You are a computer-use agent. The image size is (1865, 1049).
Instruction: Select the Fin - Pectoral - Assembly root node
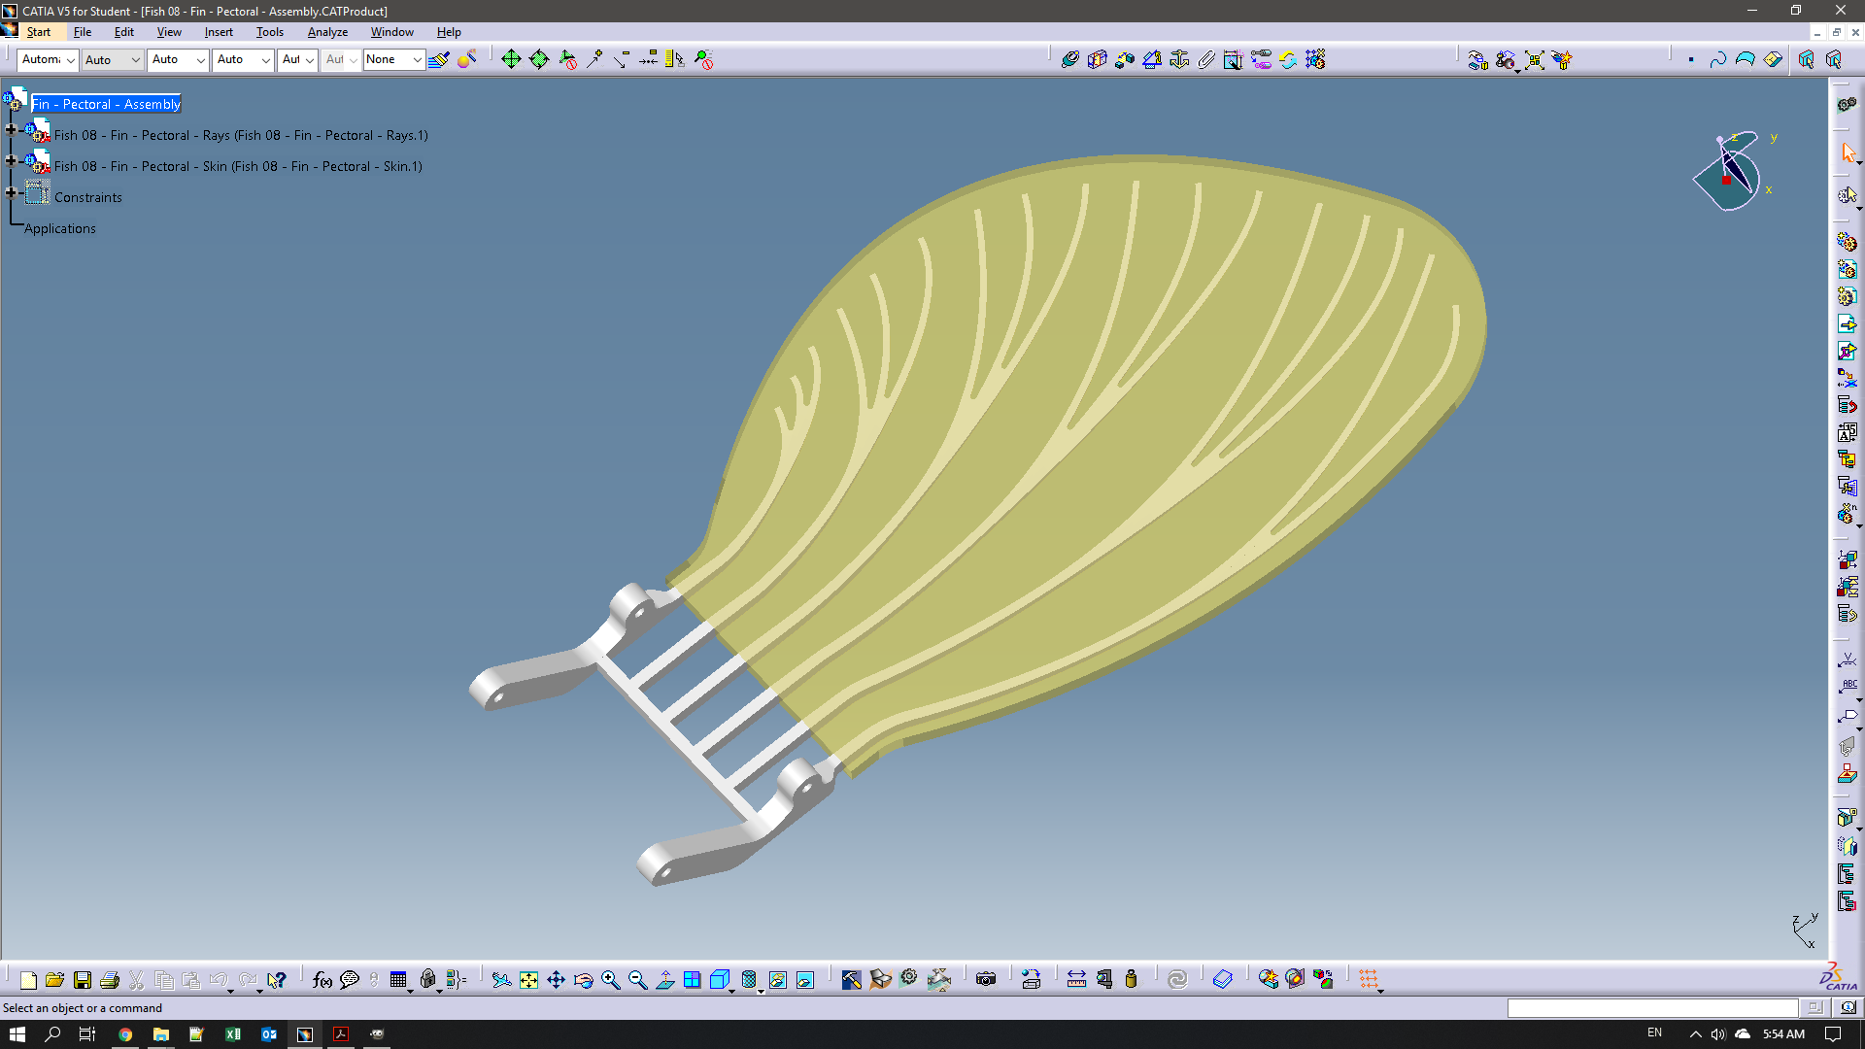point(106,104)
